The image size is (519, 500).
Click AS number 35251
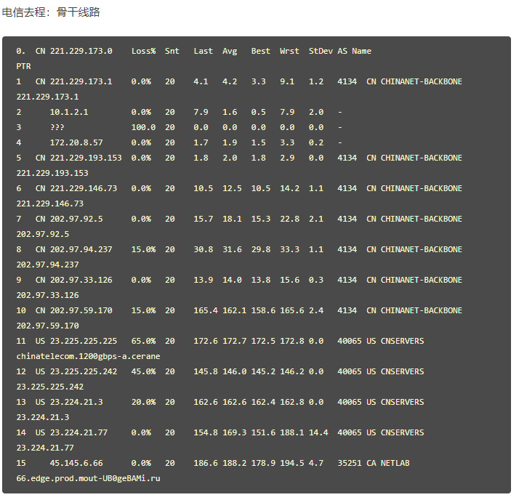tap(347, 463)
